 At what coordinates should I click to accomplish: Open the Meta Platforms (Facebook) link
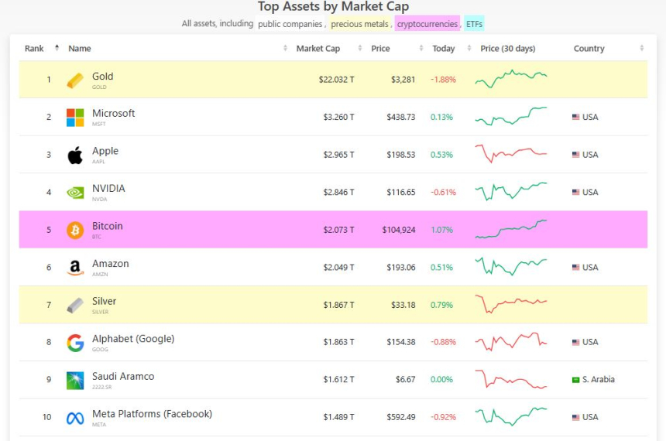(152, 414)
